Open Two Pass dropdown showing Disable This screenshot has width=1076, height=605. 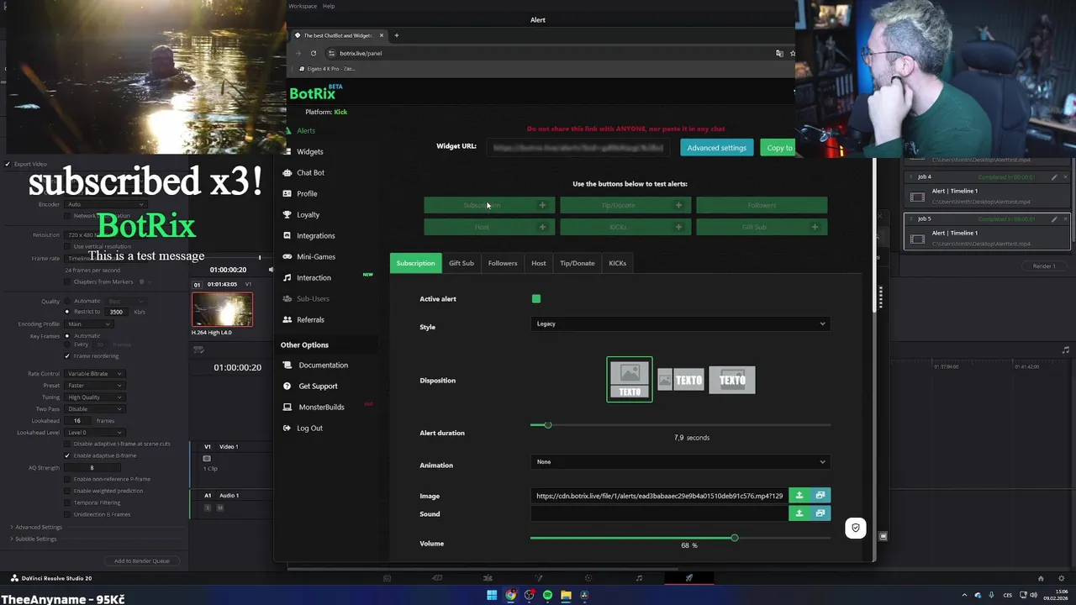(x=94, y=408)
